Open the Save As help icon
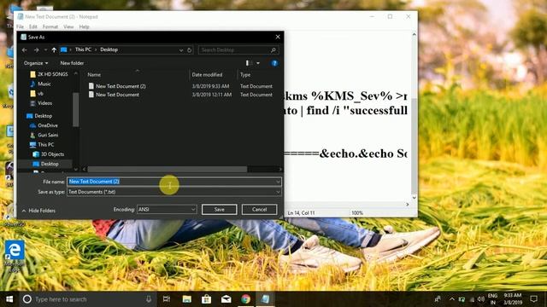The width and height of the screenshot is (547, 307). coord(274,63)
